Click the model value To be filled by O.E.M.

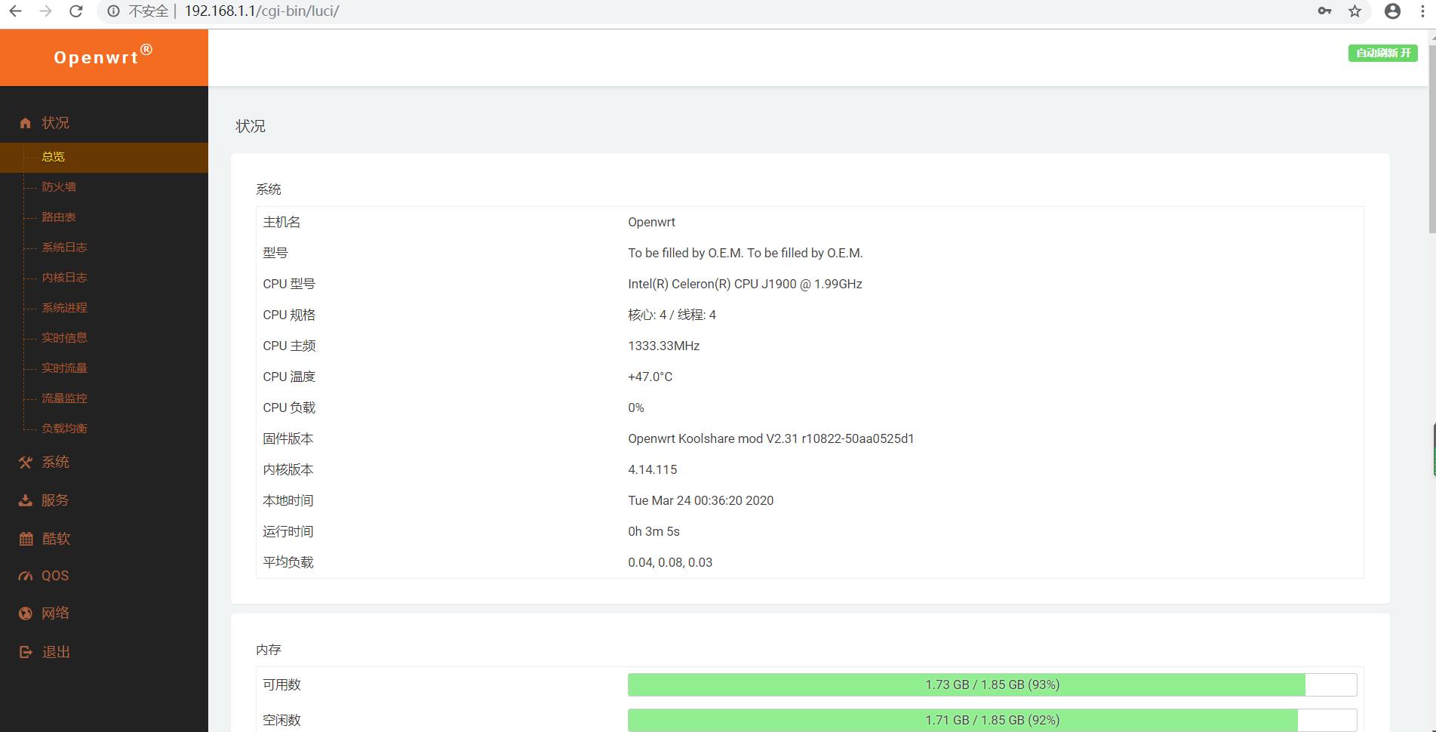tap(745, 253)
